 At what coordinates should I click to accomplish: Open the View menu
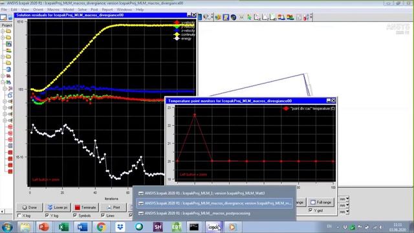pyautogui.click(x=25, y=10)
